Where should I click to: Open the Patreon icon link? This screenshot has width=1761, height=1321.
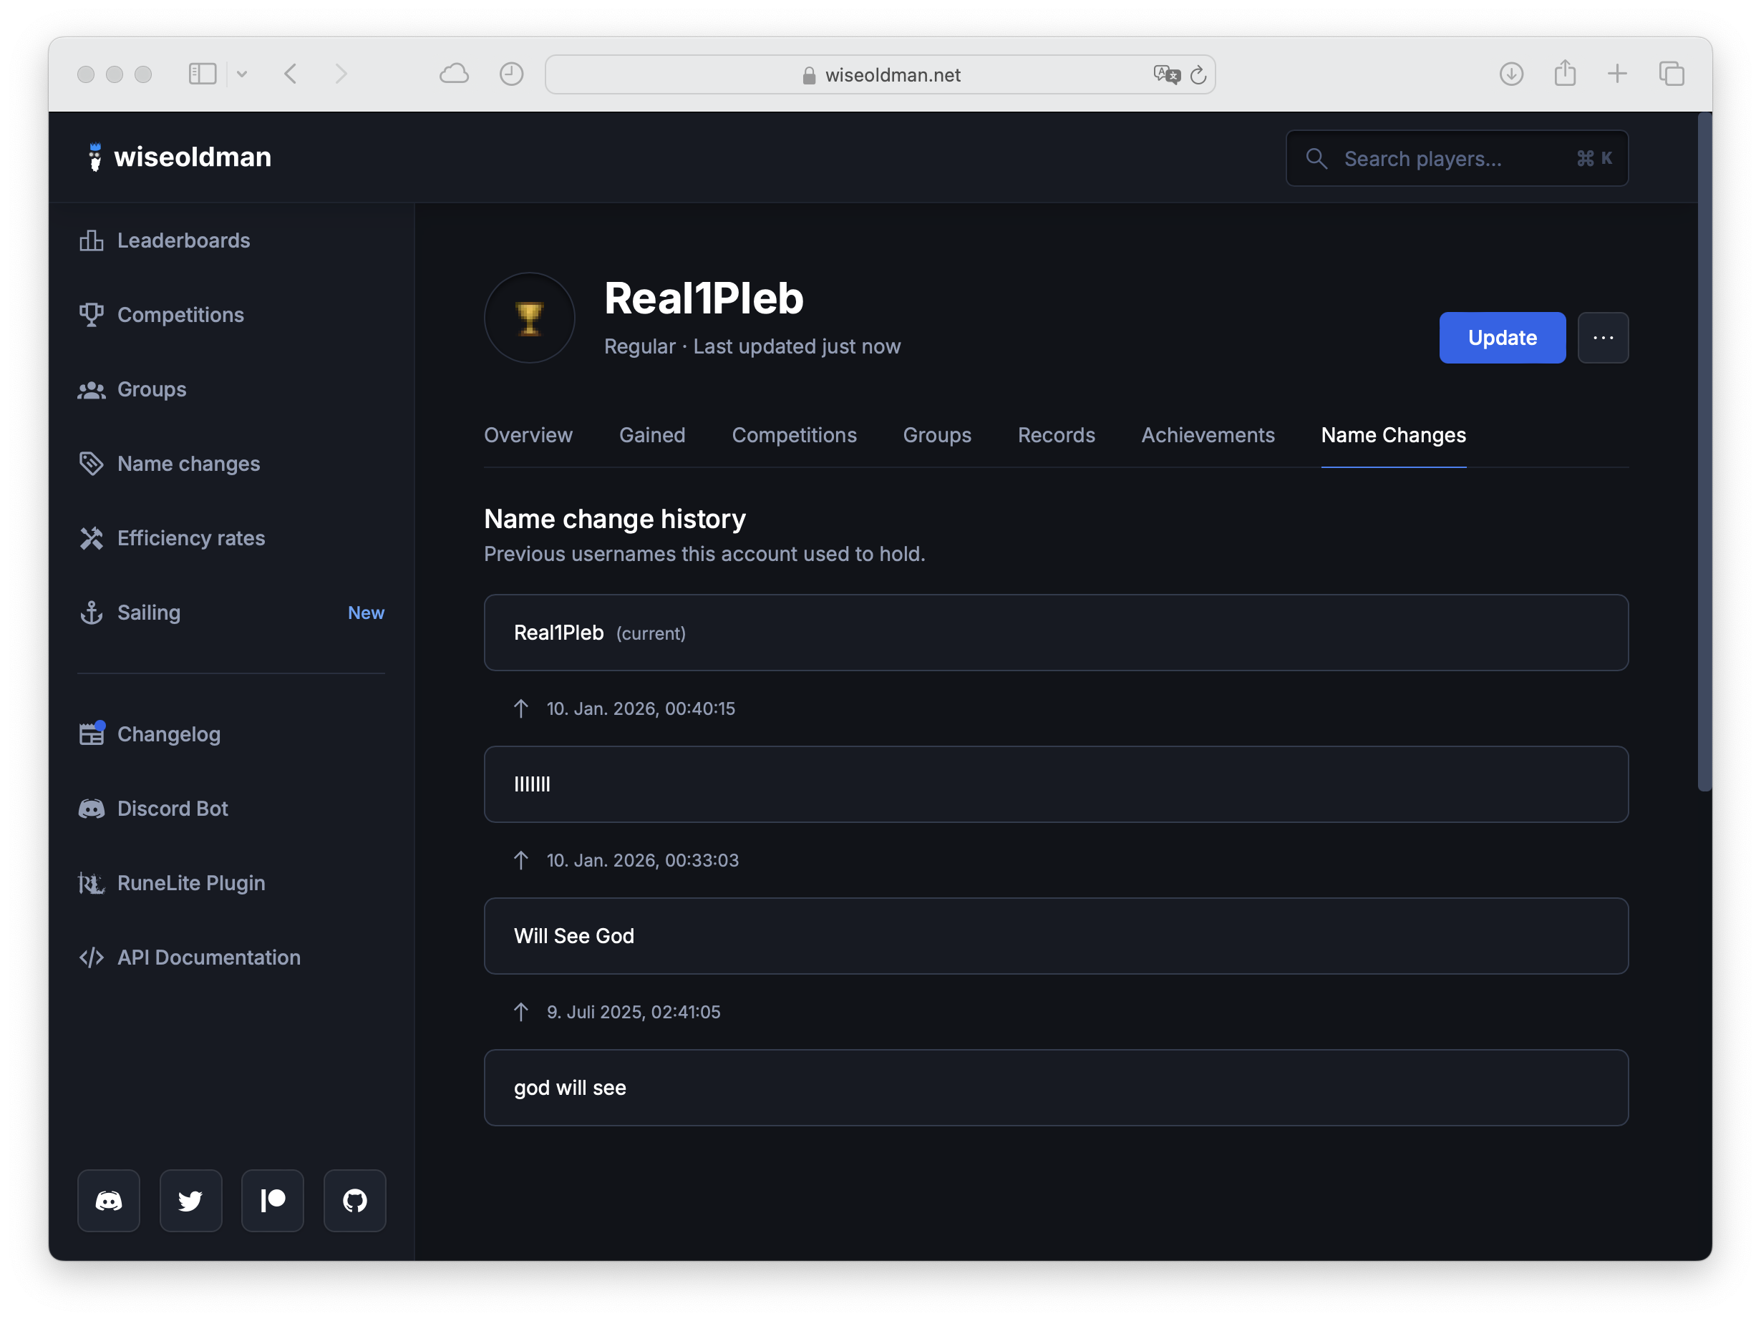272,1200
